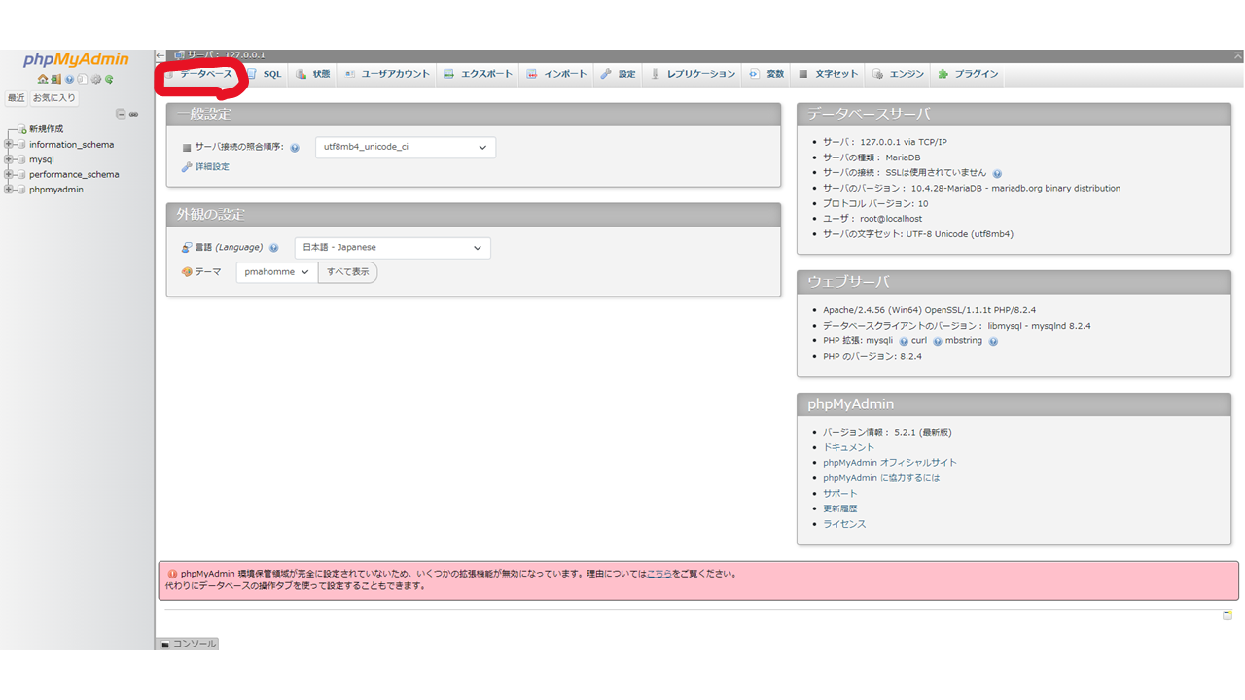Open phpMyAdmin に協力するには link
The width and height of the screenshot is (1245, 700).
pyautogui.click(x=881, y=478)
